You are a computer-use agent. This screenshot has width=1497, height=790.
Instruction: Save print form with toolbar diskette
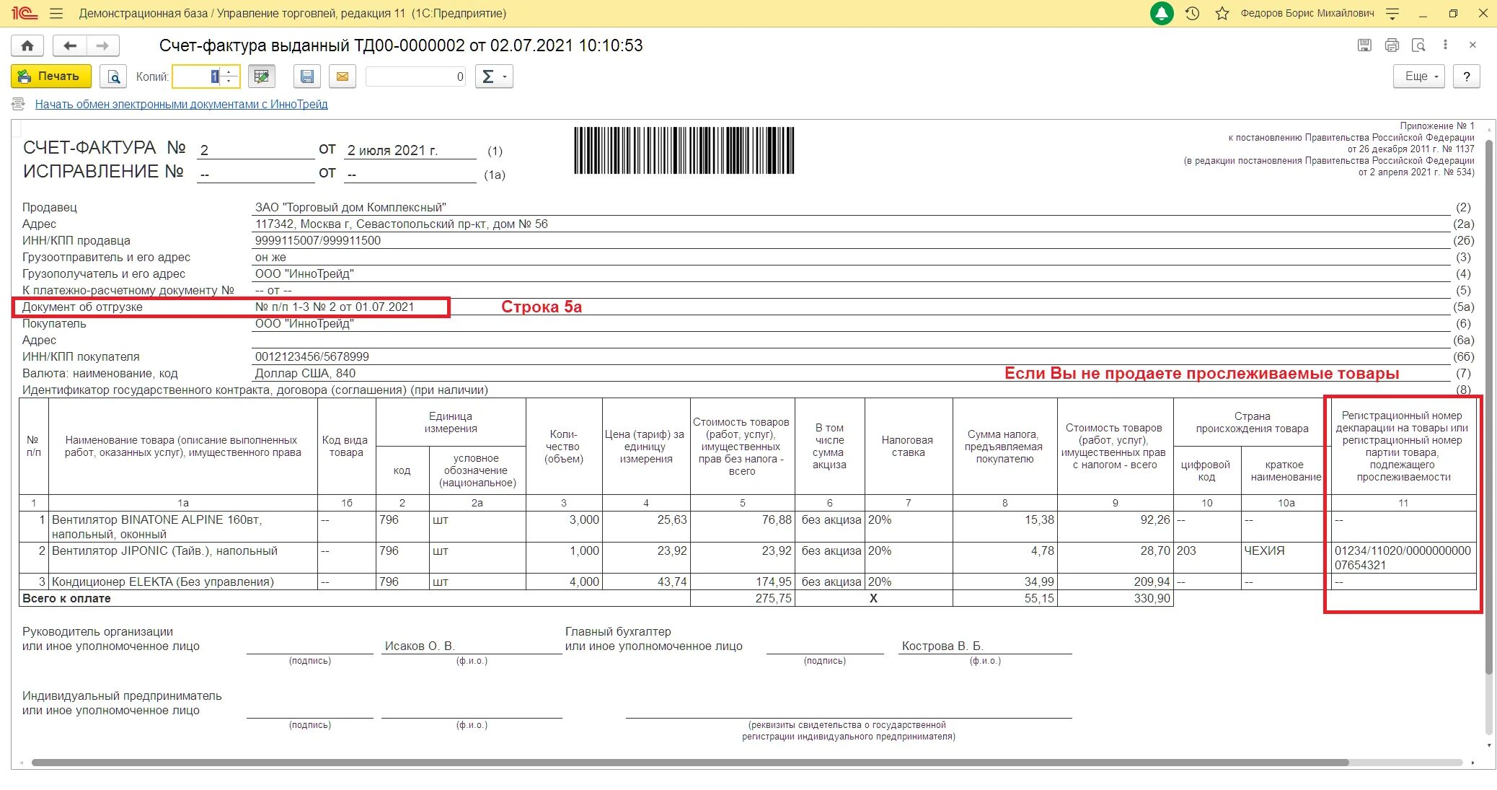click(x=306, y=76)
